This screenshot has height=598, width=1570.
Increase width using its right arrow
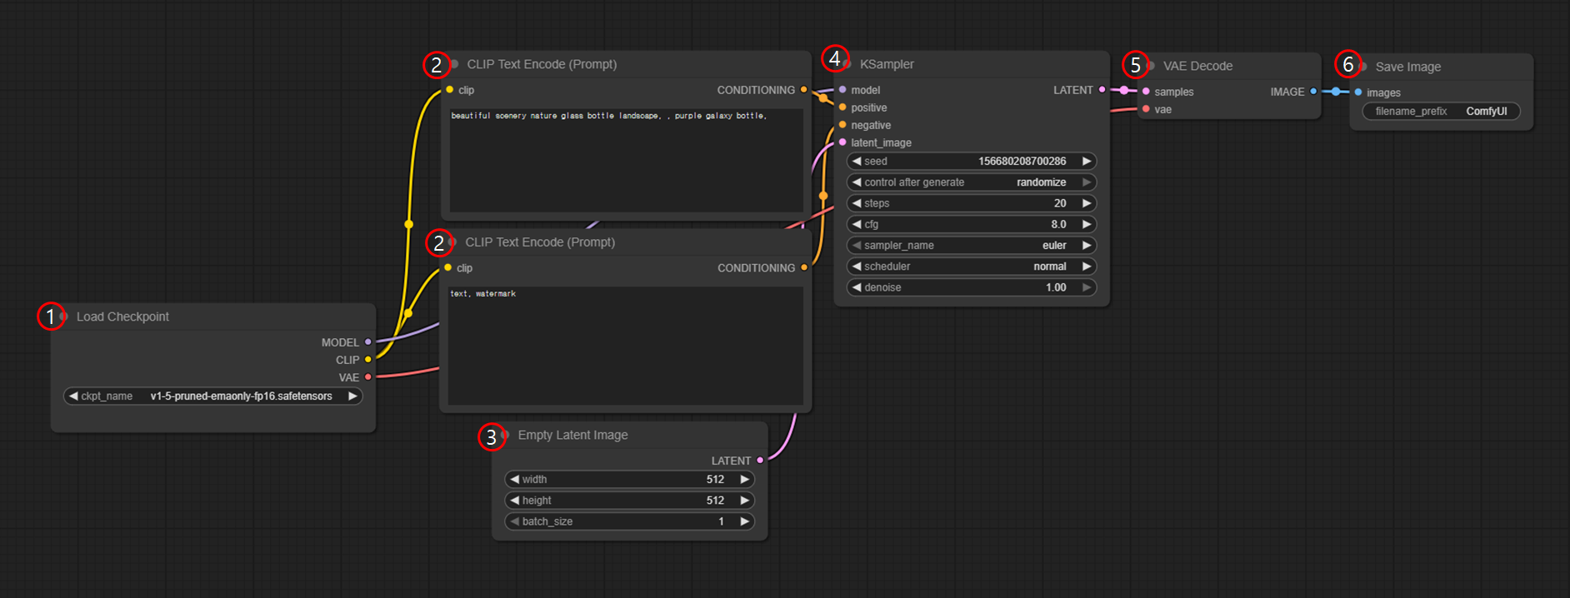coord(744,480)
